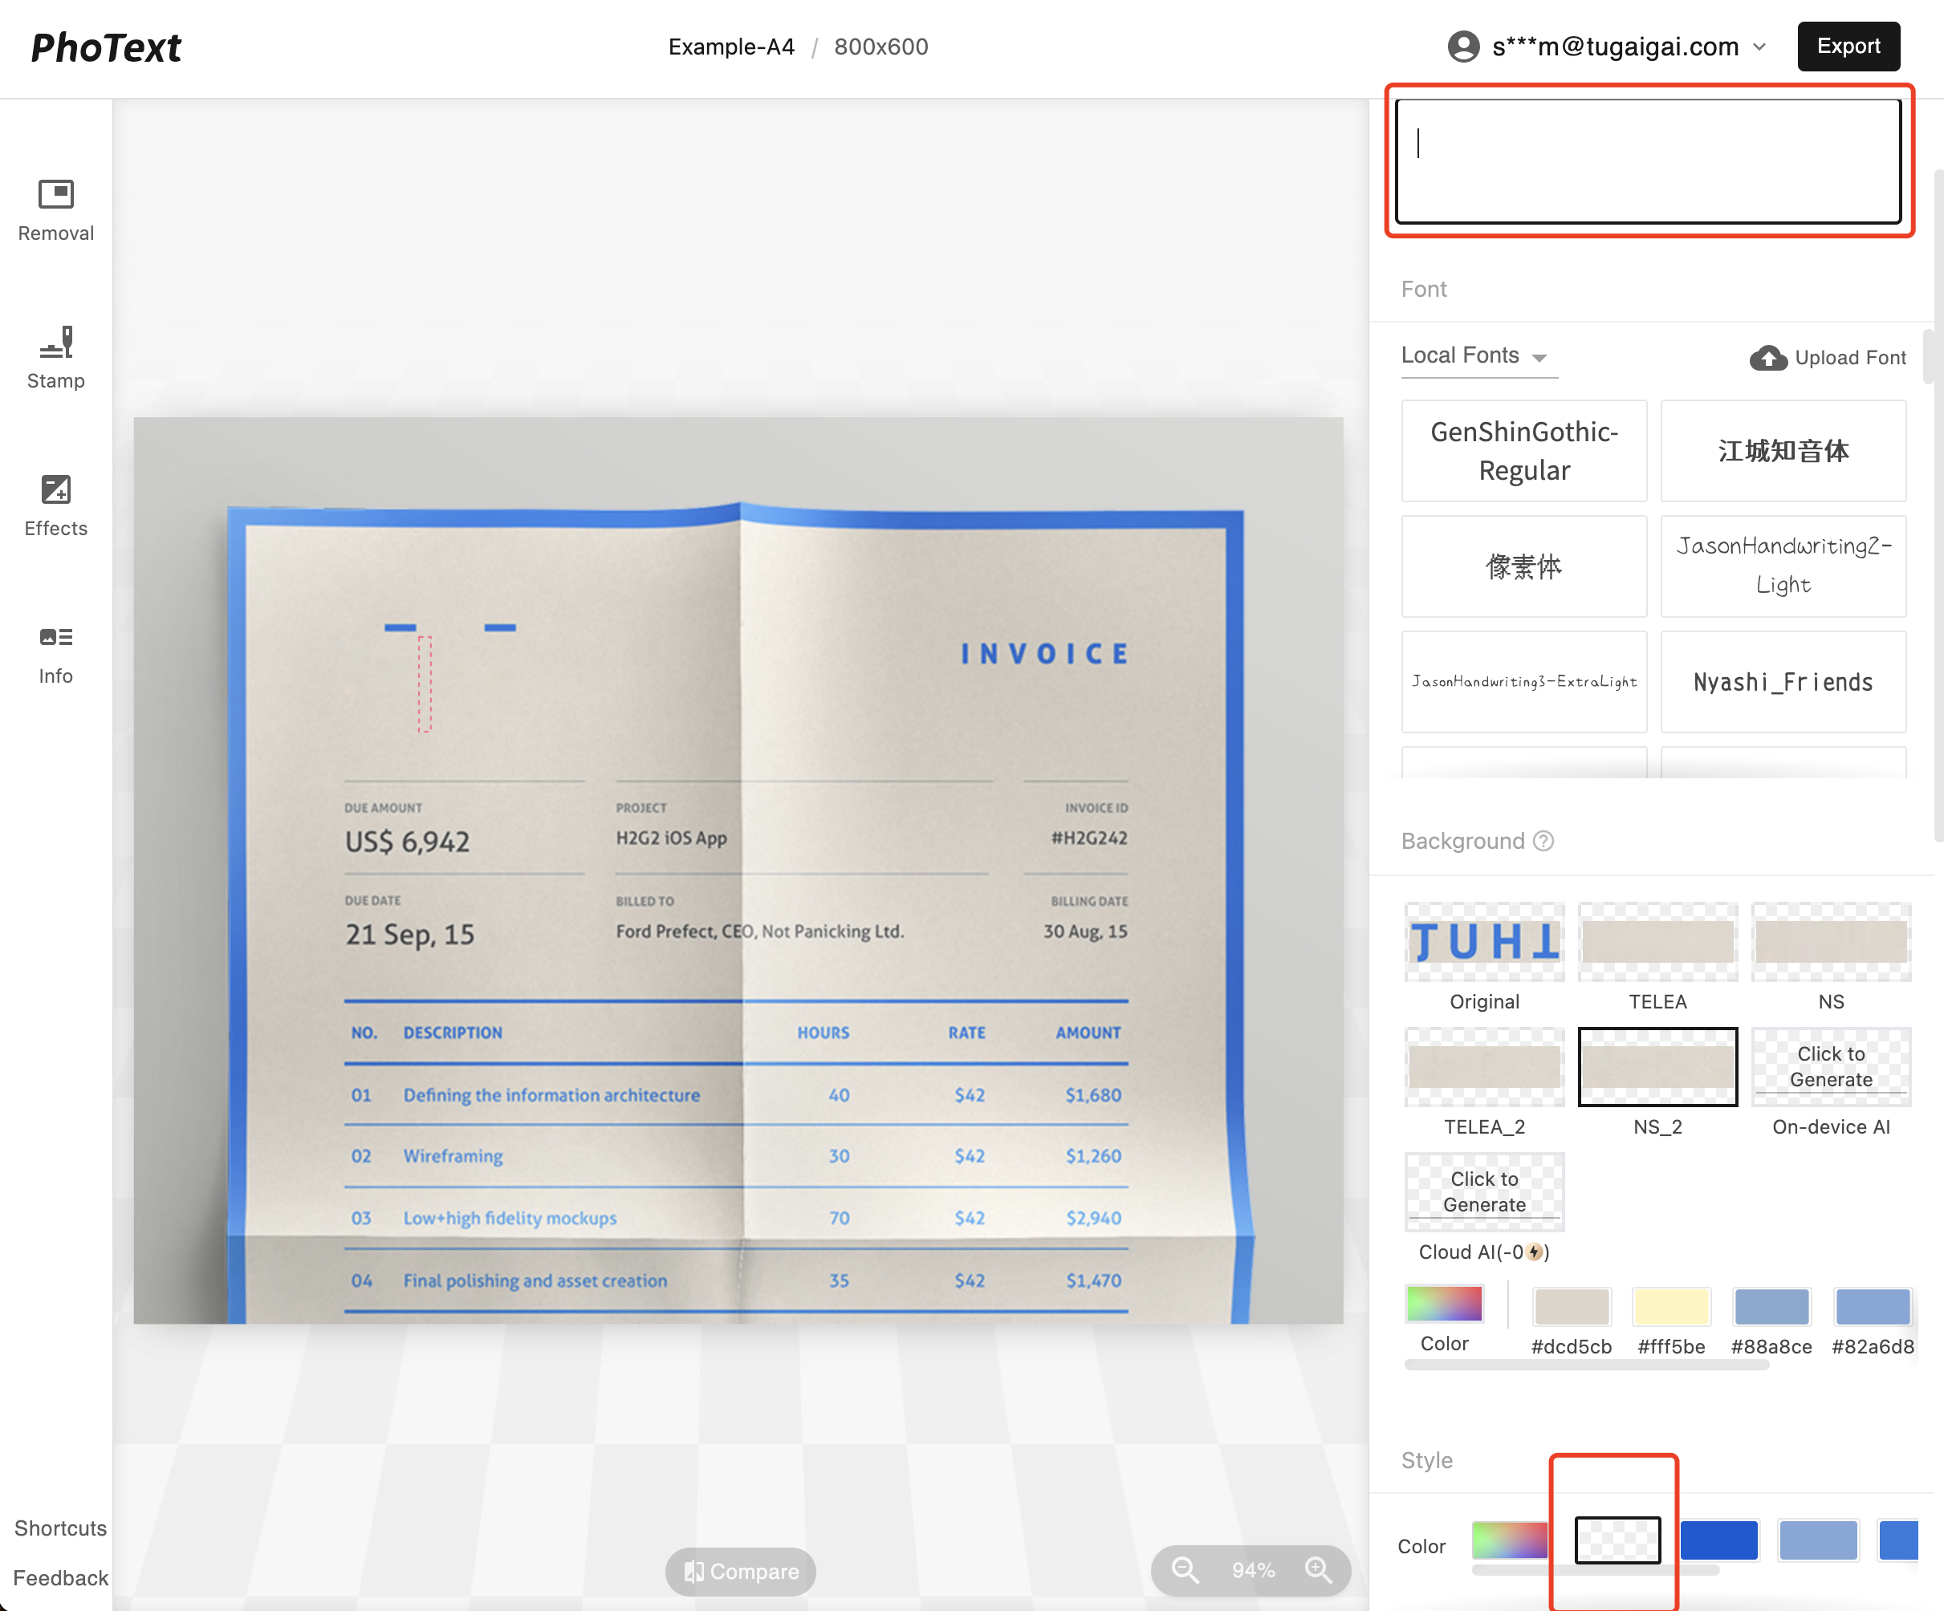
Task: Click the zoom in magnifier icon
Action: (x=1318, y=1570)
